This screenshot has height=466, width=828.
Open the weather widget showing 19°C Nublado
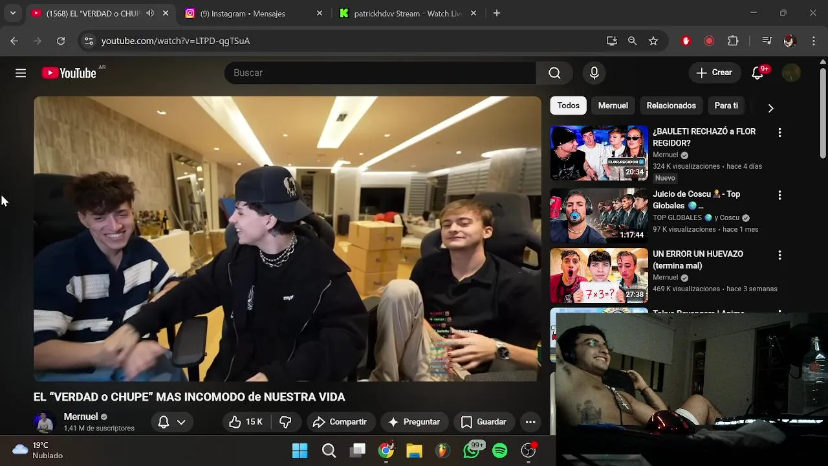[38, 450]
